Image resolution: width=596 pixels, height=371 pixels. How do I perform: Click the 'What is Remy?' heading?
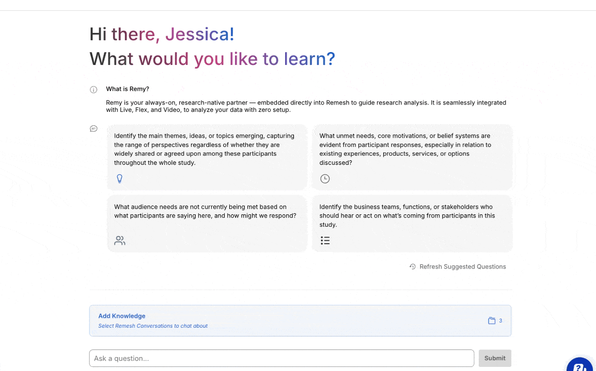click(x=128, y=89)
